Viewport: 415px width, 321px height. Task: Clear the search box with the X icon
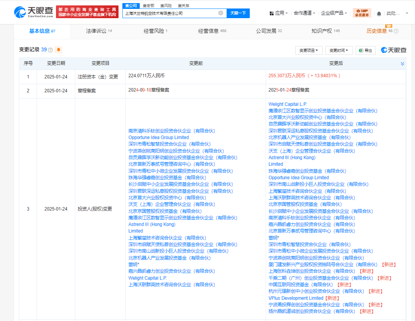click(x=221, y=13)
